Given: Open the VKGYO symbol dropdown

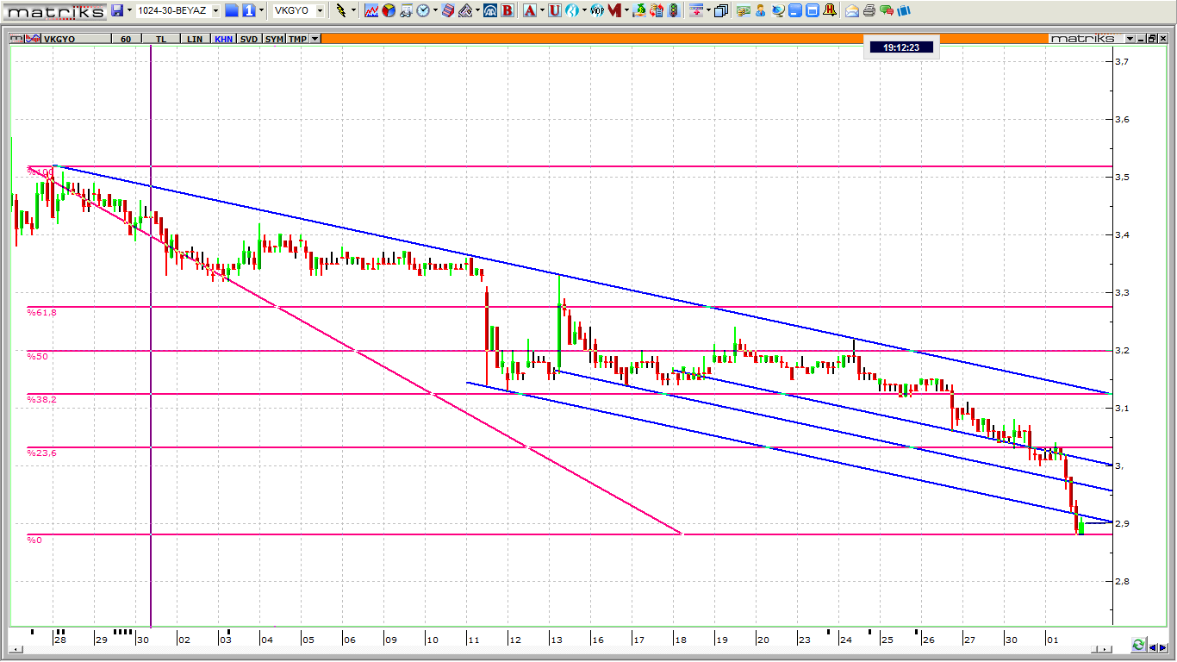Looking at the screenshot, I should pos(320,10).
